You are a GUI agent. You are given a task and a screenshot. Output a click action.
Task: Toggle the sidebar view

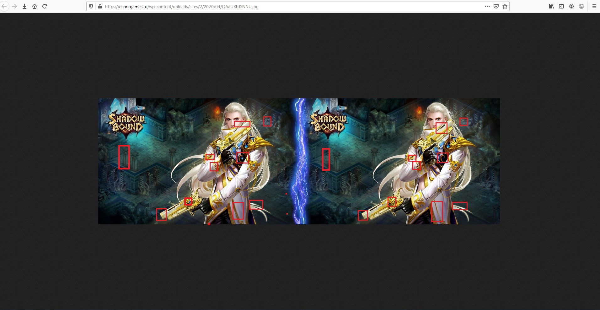(x=561, y=6)
